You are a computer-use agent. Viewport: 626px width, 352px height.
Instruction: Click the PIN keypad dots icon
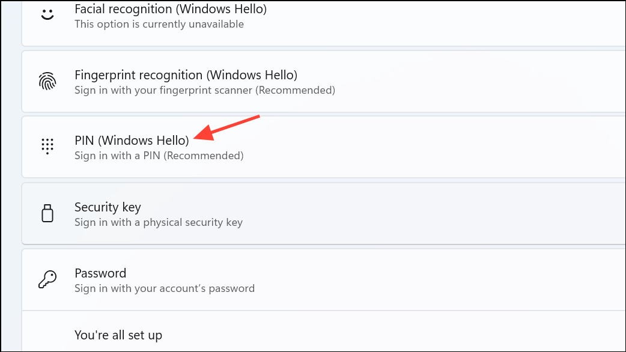coord(47,147)
